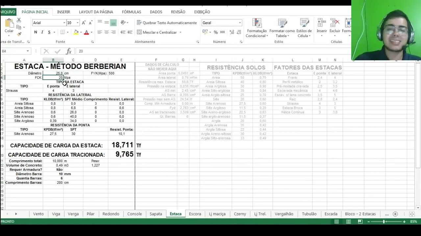Decrease indent icon
Viewport: 421px width, 236px height.
click(123, 32)
